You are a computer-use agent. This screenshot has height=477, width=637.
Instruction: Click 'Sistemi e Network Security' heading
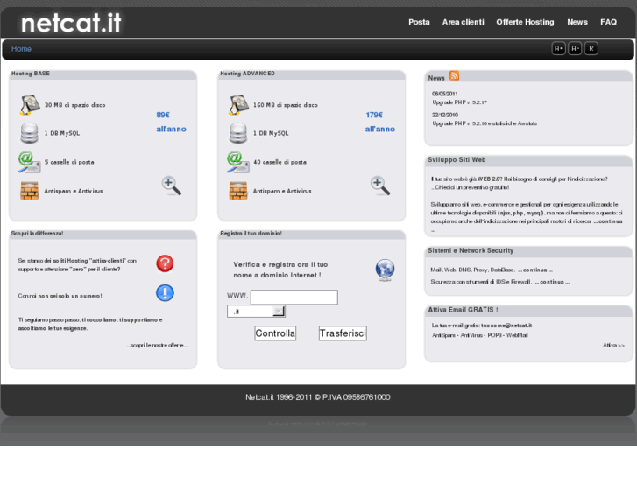click(x=471, y=250)
